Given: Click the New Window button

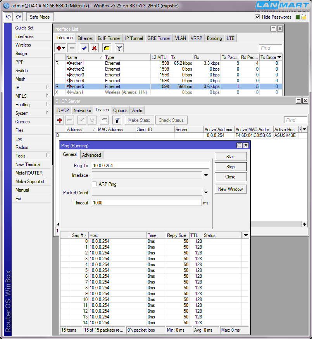Looking at the screenshot, I should [230, 189].
